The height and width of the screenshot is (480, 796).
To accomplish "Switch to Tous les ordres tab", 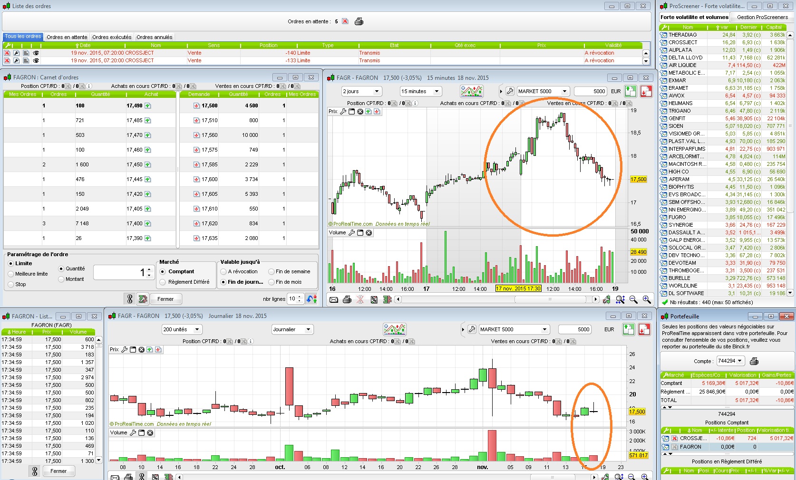I will [x=23, y=37].
